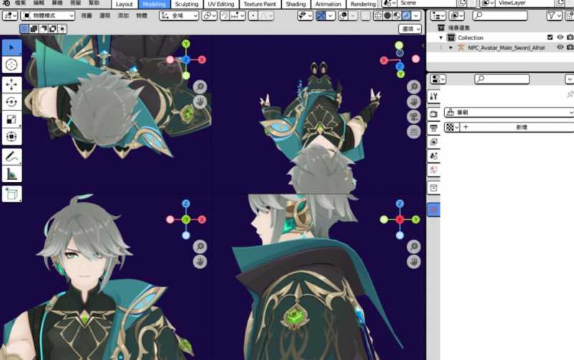Open the options dropdown under the header

click(x=410, y=29)
